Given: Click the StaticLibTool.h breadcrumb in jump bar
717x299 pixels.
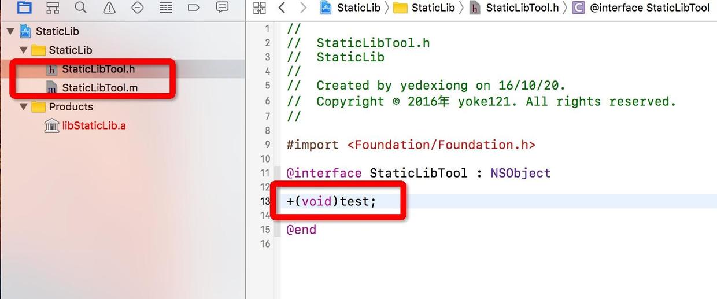Looking at the screenshot, I should click(x=522, y=8).
